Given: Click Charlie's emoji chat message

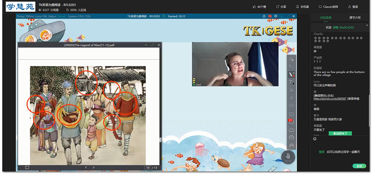Looking at the screenshot, I should coord(338,39).
